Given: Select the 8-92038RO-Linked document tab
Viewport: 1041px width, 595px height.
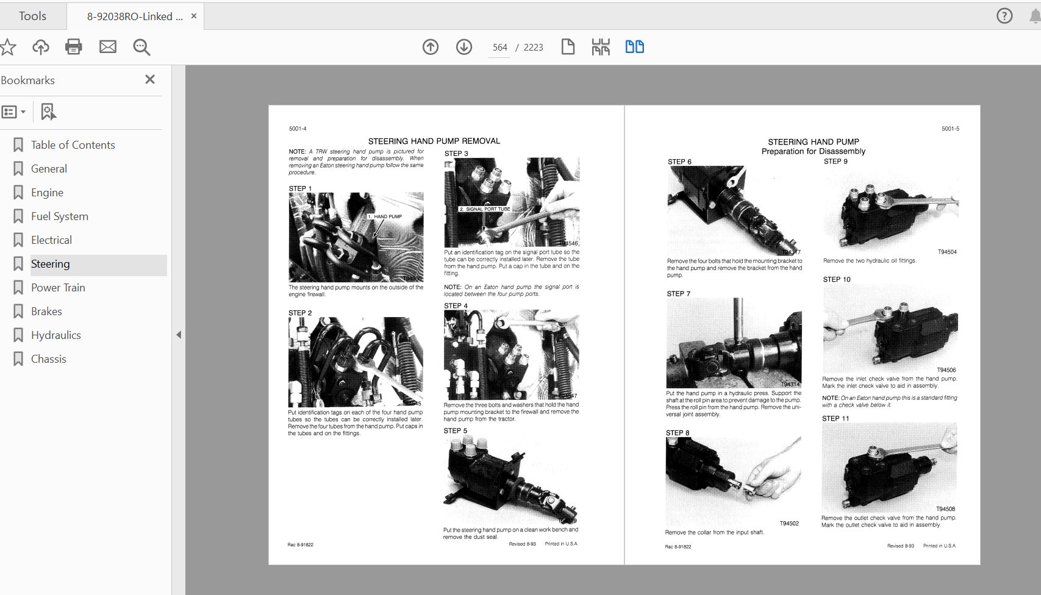Looking at the screenshot, I should 134,16.
